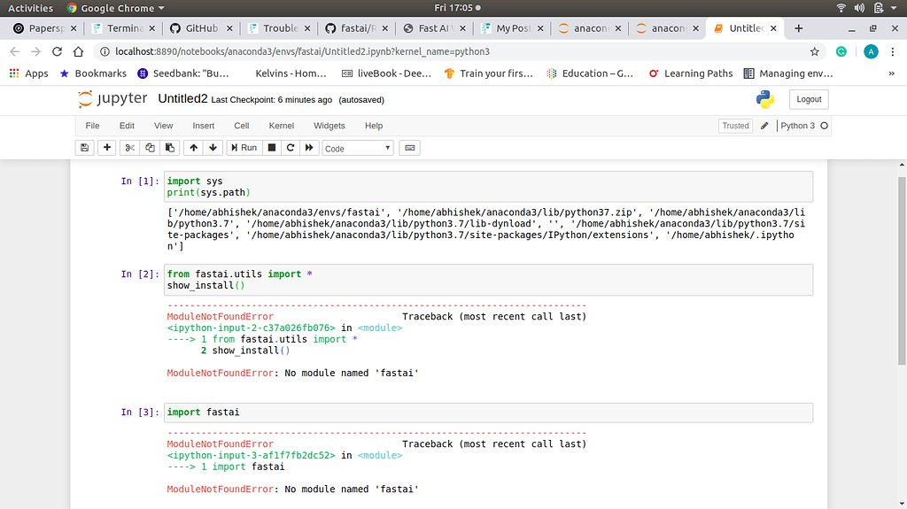
Task: Paste cells below using the clipboard icon
Action: (170, 148)
